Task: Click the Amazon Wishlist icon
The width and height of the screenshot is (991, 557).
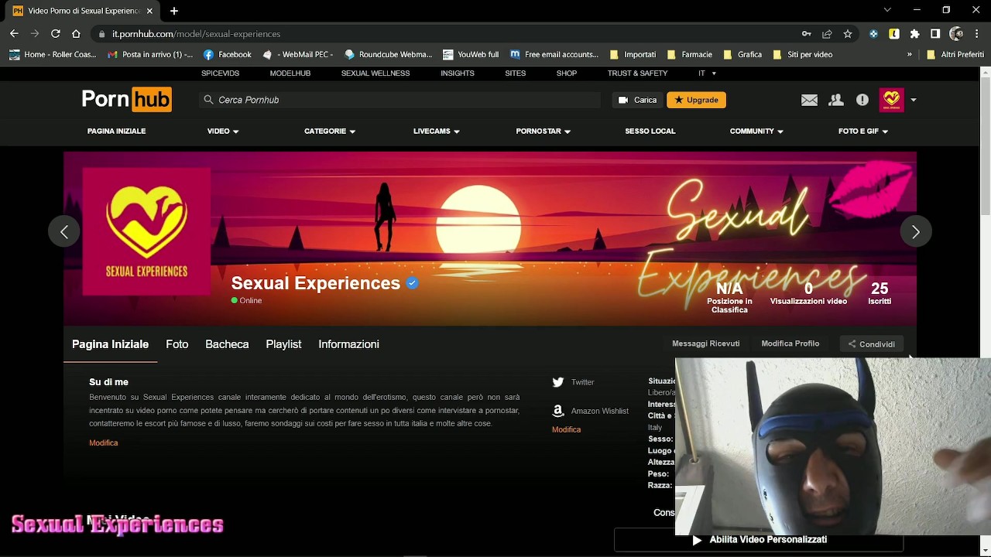Action: coord(558,411)
